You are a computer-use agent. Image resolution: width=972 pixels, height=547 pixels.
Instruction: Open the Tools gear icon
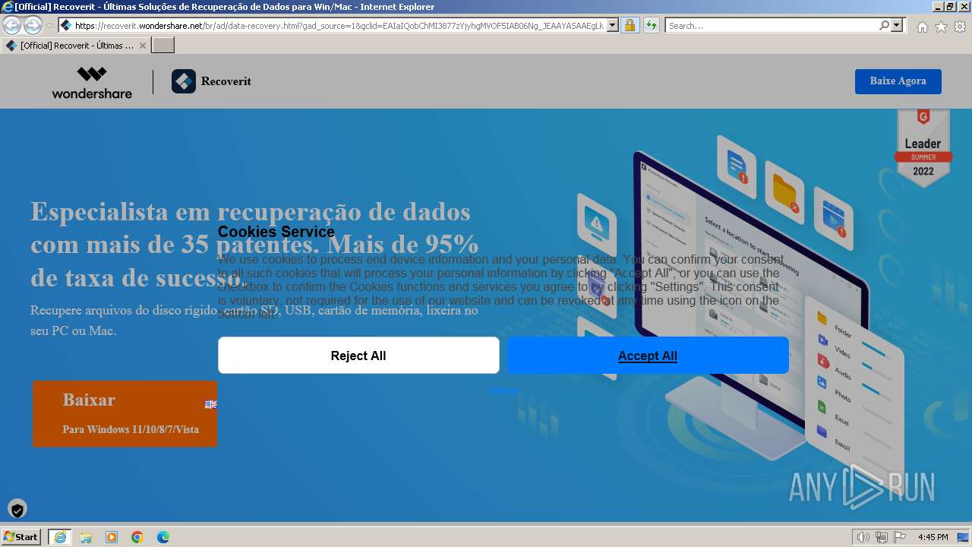click(960, 27)
